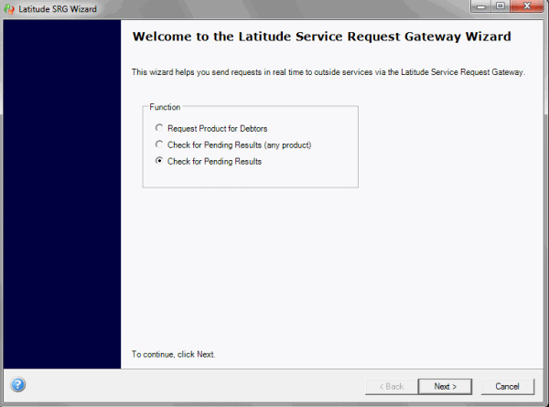Close the wizard with the red X
This screenshot has width=549, height=407.
[527, 6]
